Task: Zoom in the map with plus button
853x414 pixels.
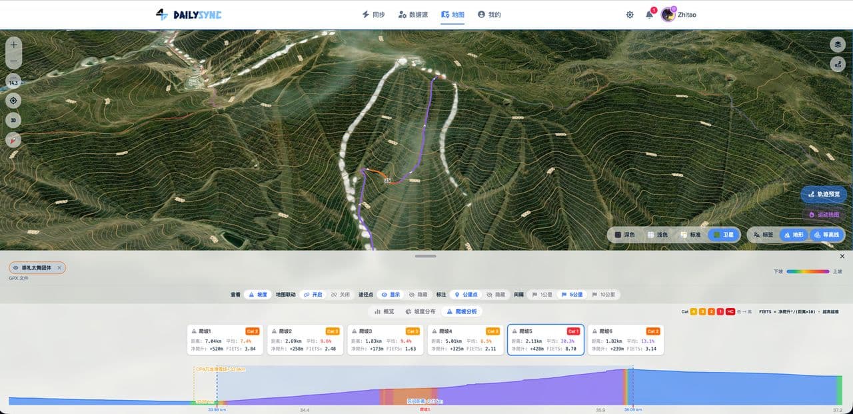Action: 13,45
